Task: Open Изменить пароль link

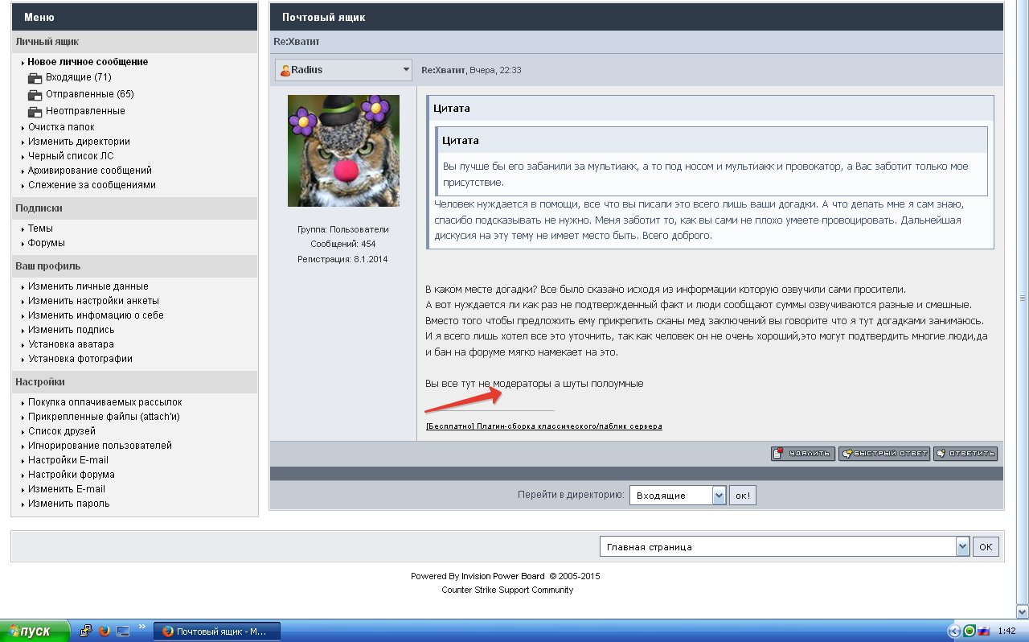Action: coord(69,504)
